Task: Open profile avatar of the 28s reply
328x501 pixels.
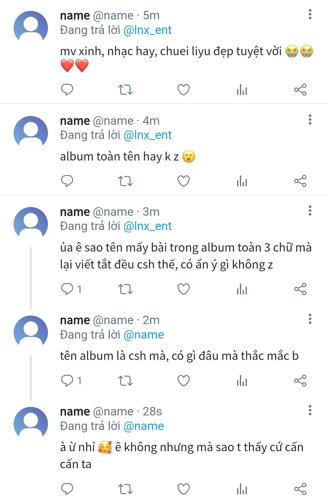Action: [x=31, y=423]
